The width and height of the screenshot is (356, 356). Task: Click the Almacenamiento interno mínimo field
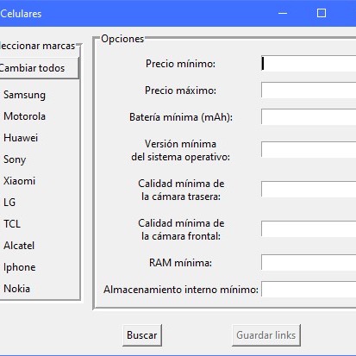(309, 289)
